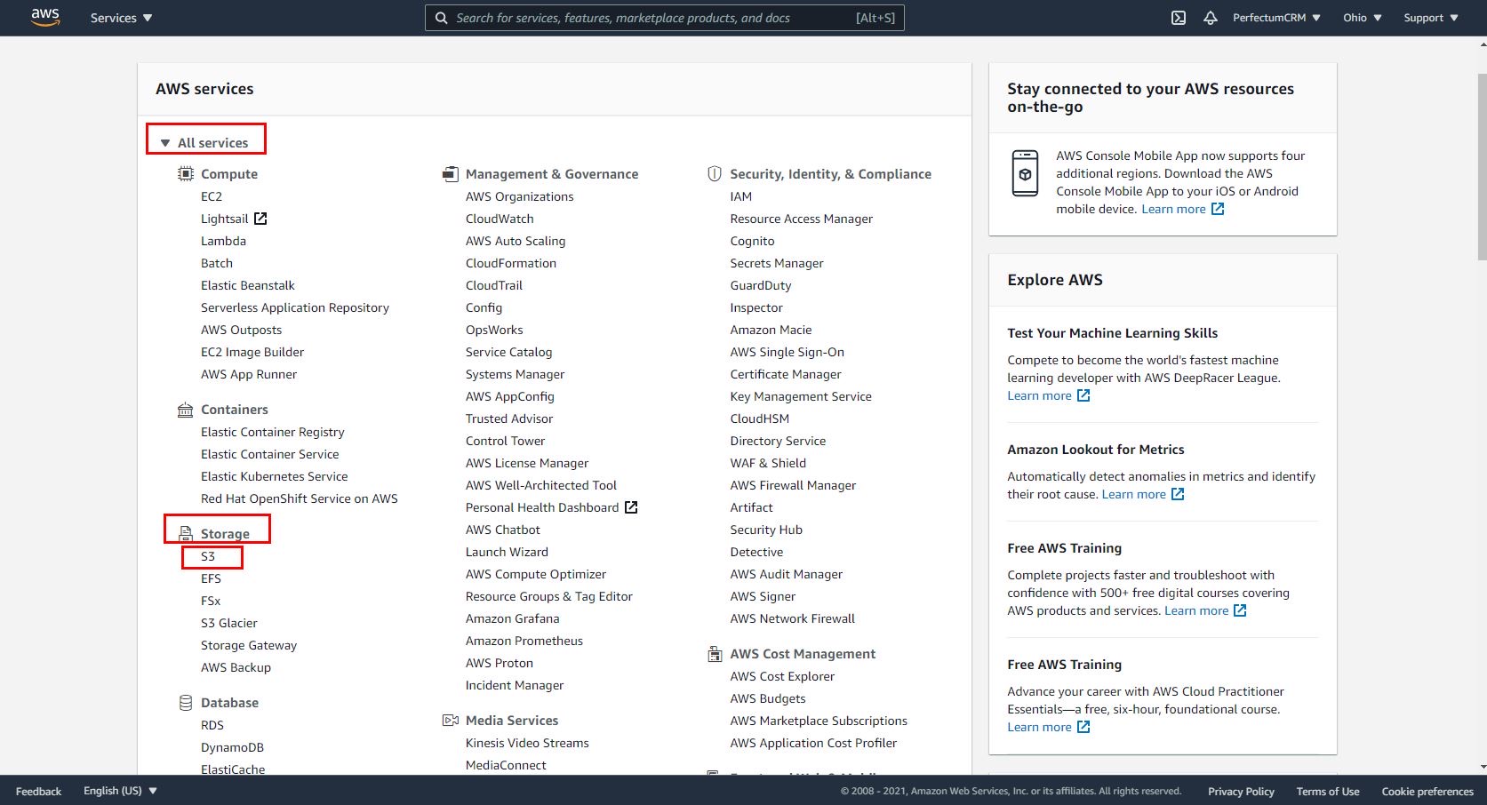
Task: Open the EC2 service
Action: tap(212, 196)
